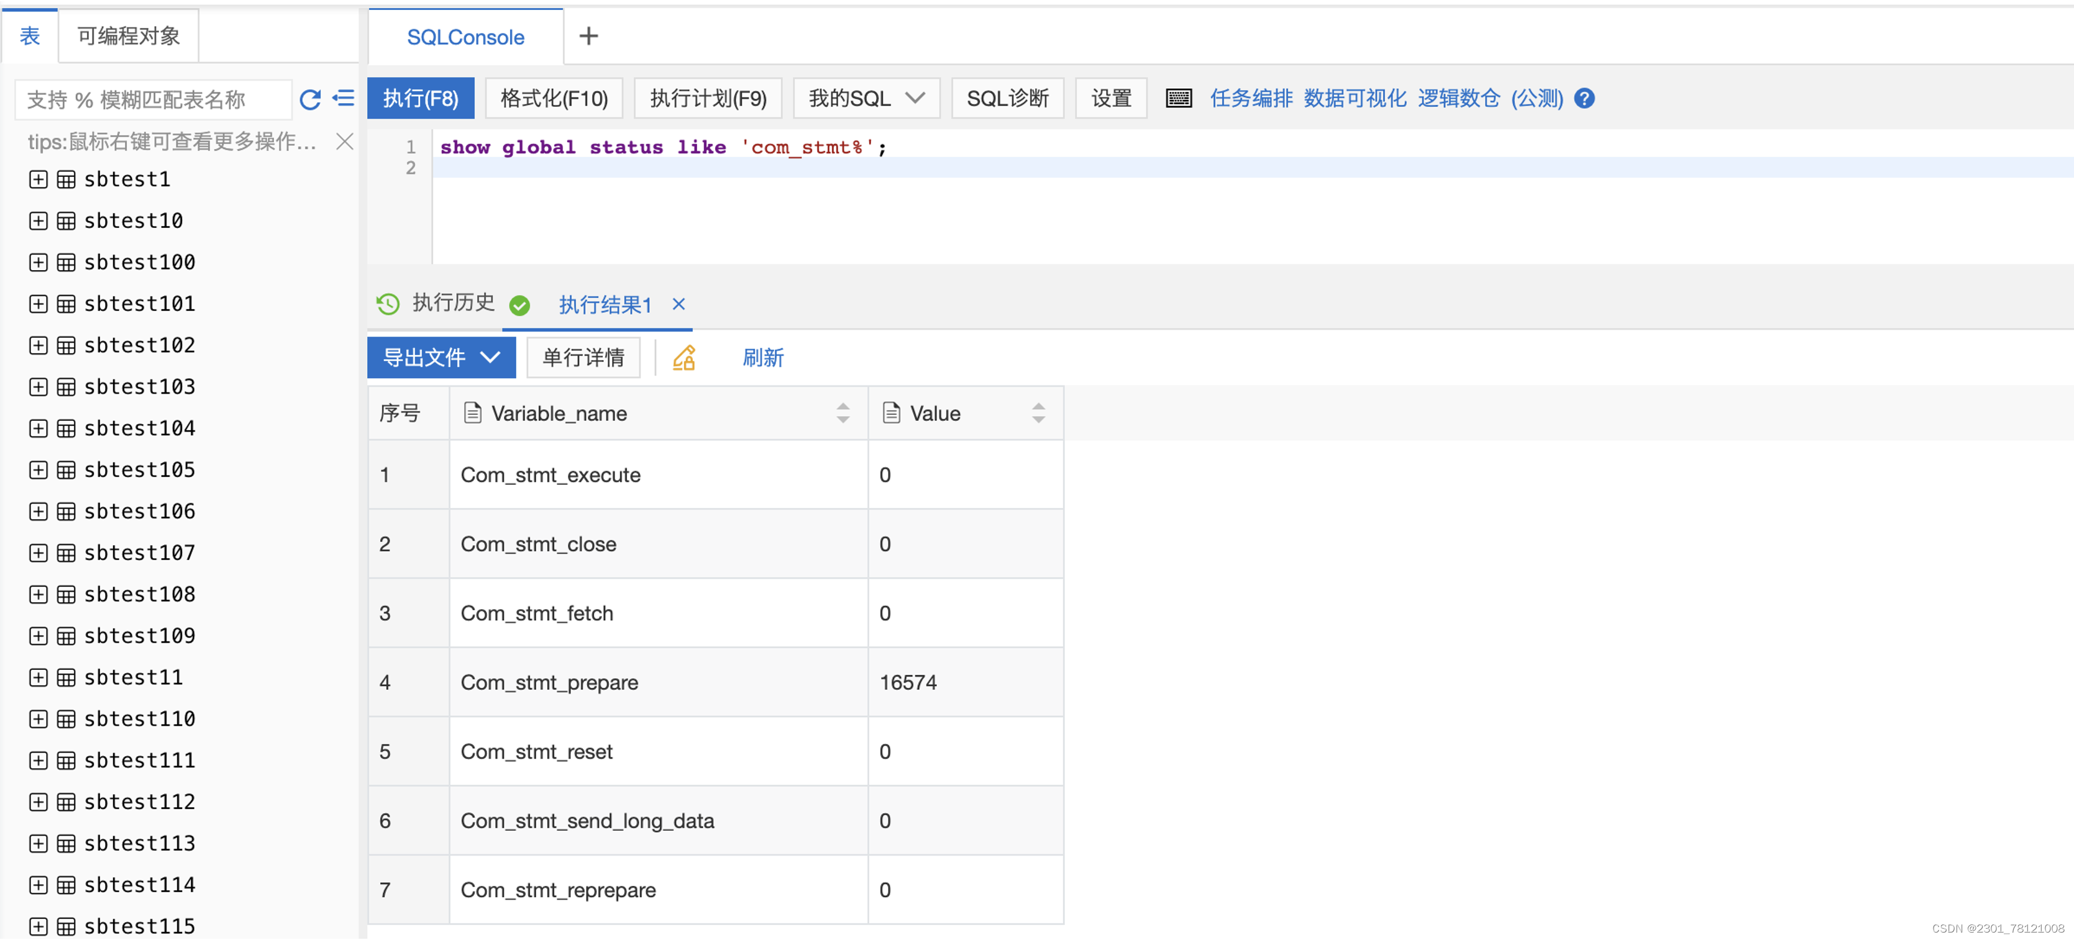Expand the sbtest114 table node

coord(38,885)
